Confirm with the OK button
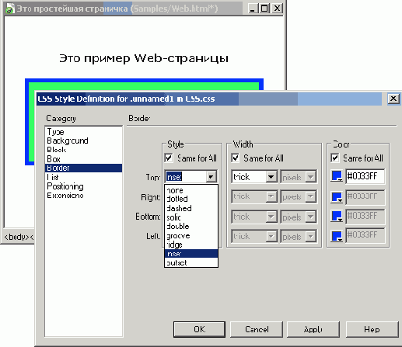 [x=199, y=329]
